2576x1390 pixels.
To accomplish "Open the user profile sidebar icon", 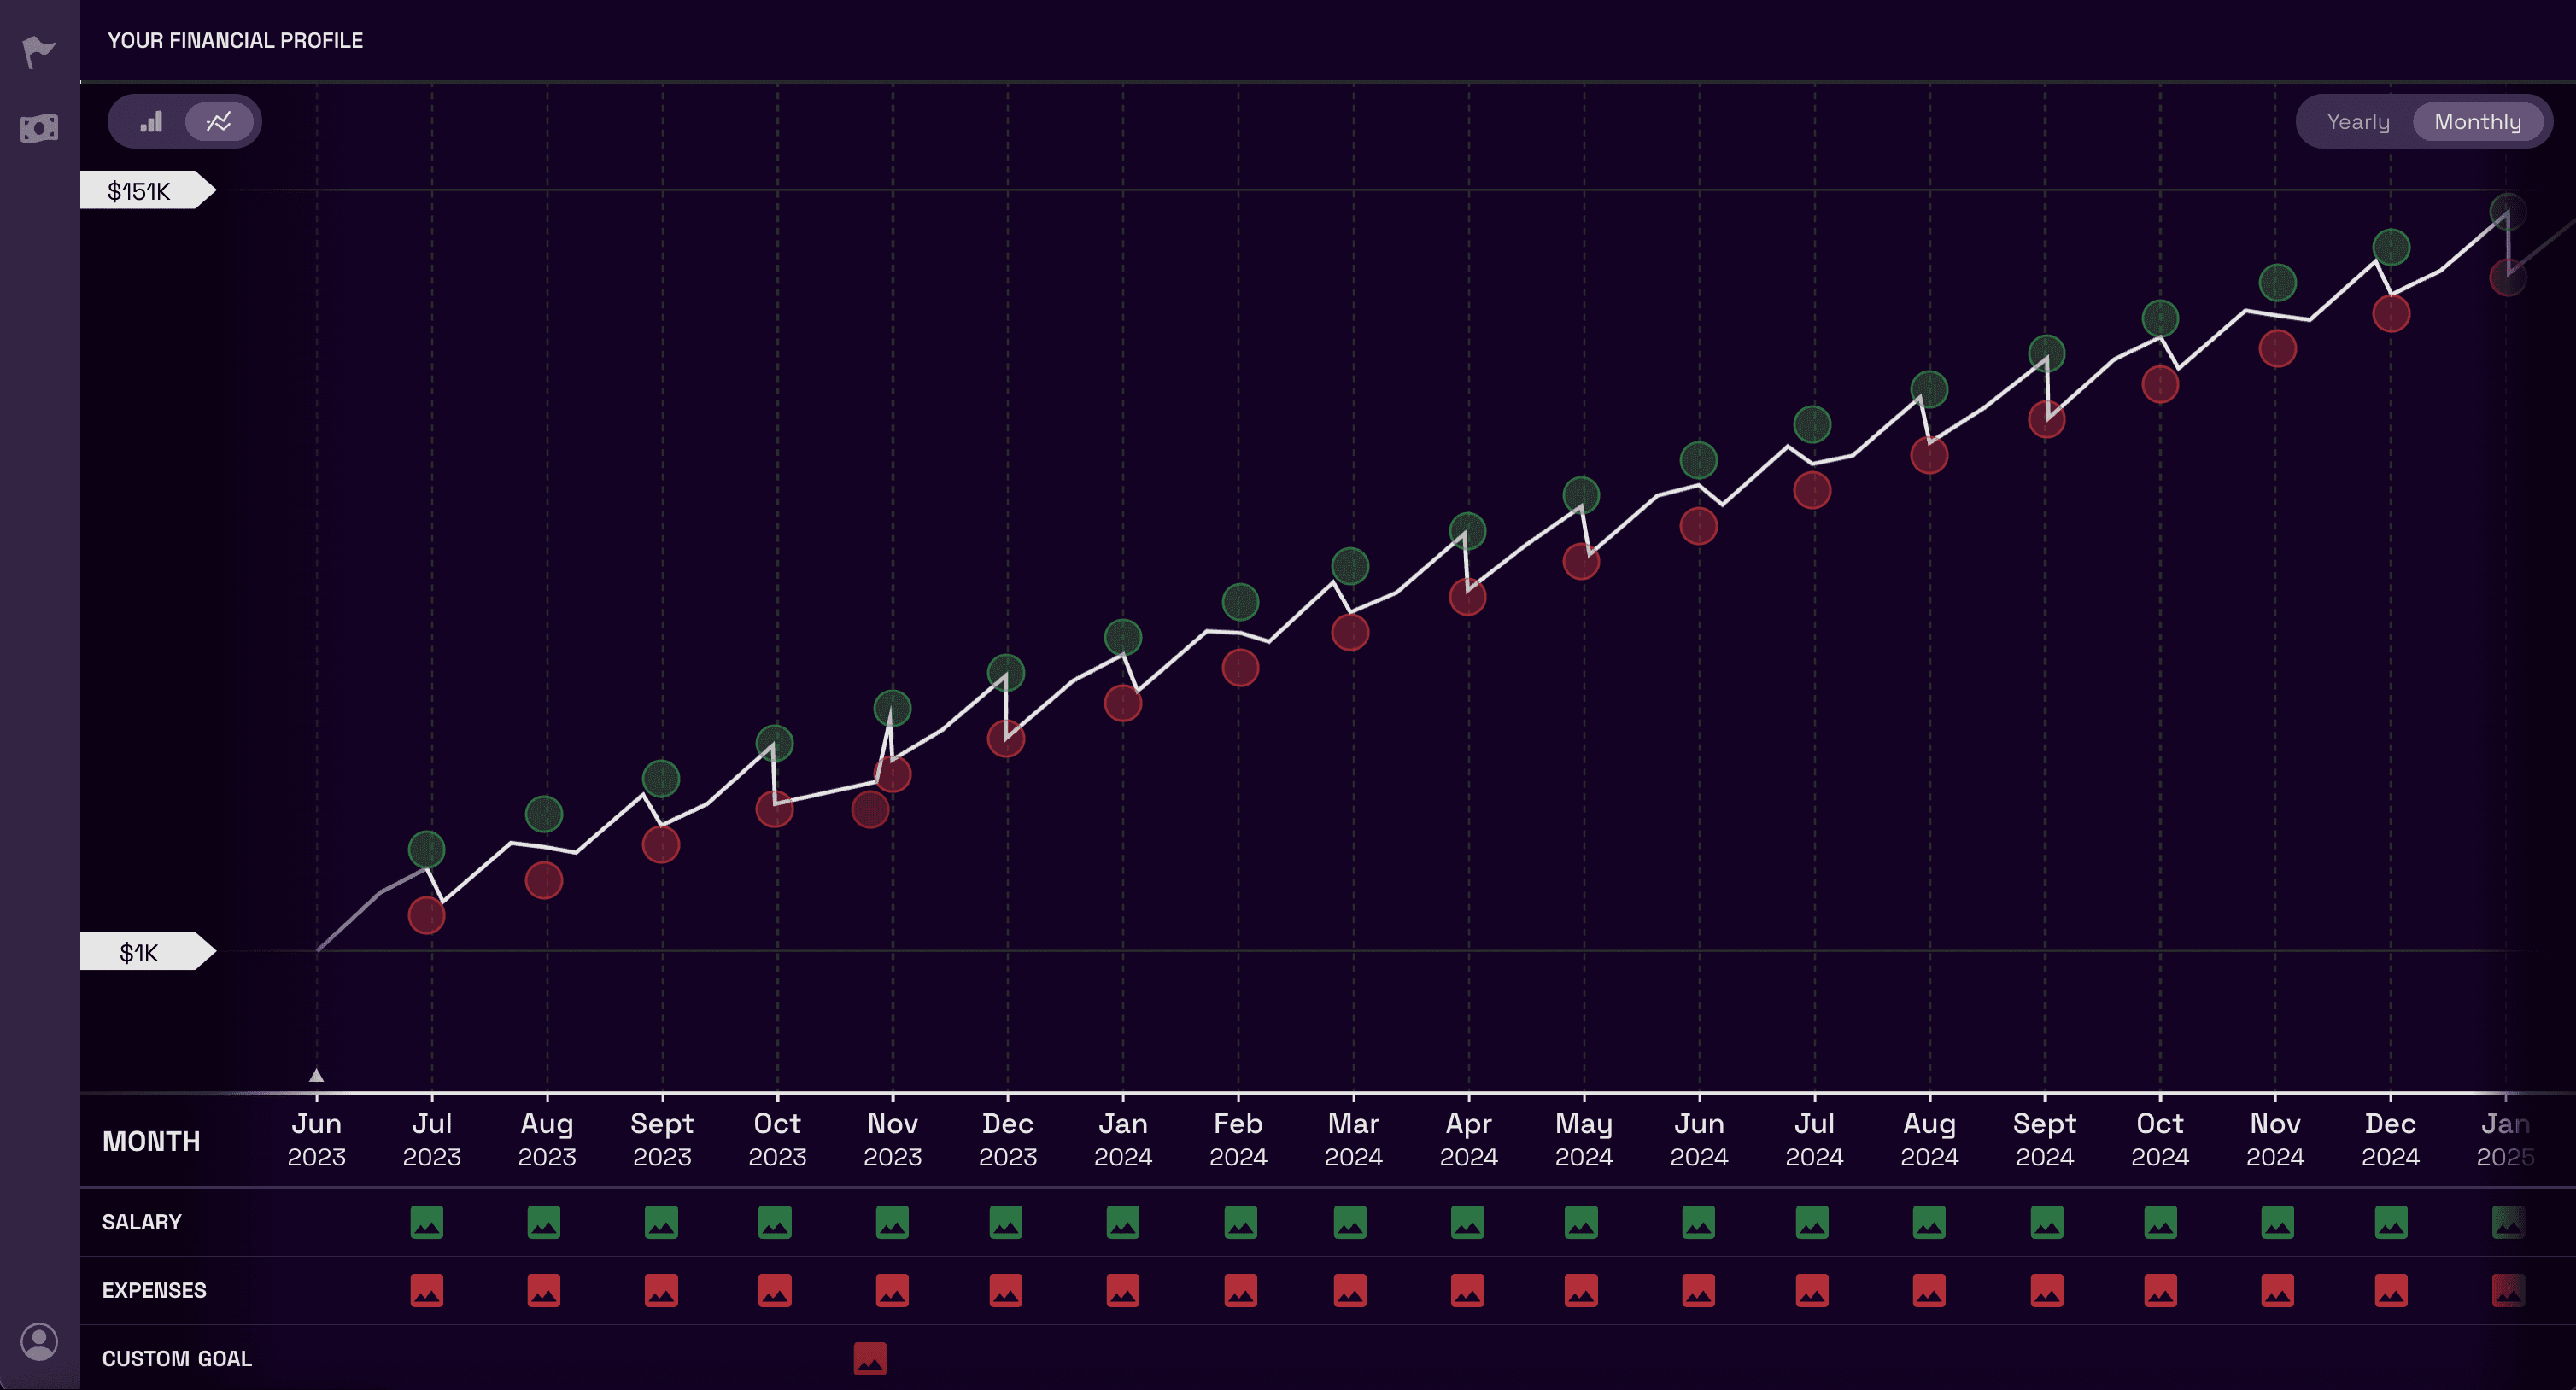I will point(39,1342).
